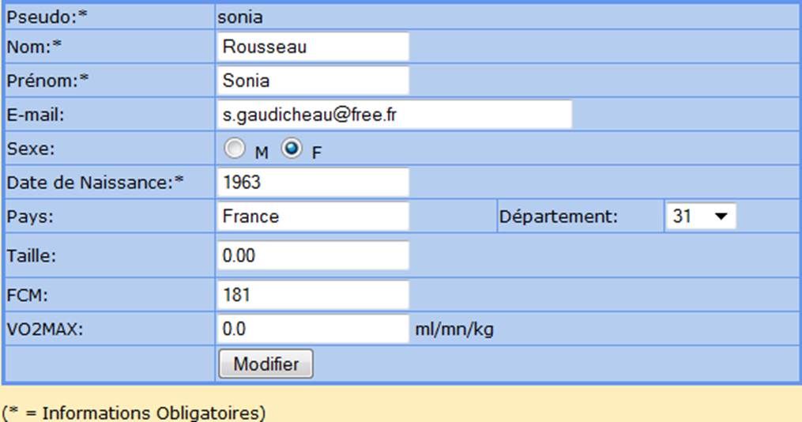802x422 pixels.
Task: Click the Date de Naissance:* label
Action: click(95, 182)
